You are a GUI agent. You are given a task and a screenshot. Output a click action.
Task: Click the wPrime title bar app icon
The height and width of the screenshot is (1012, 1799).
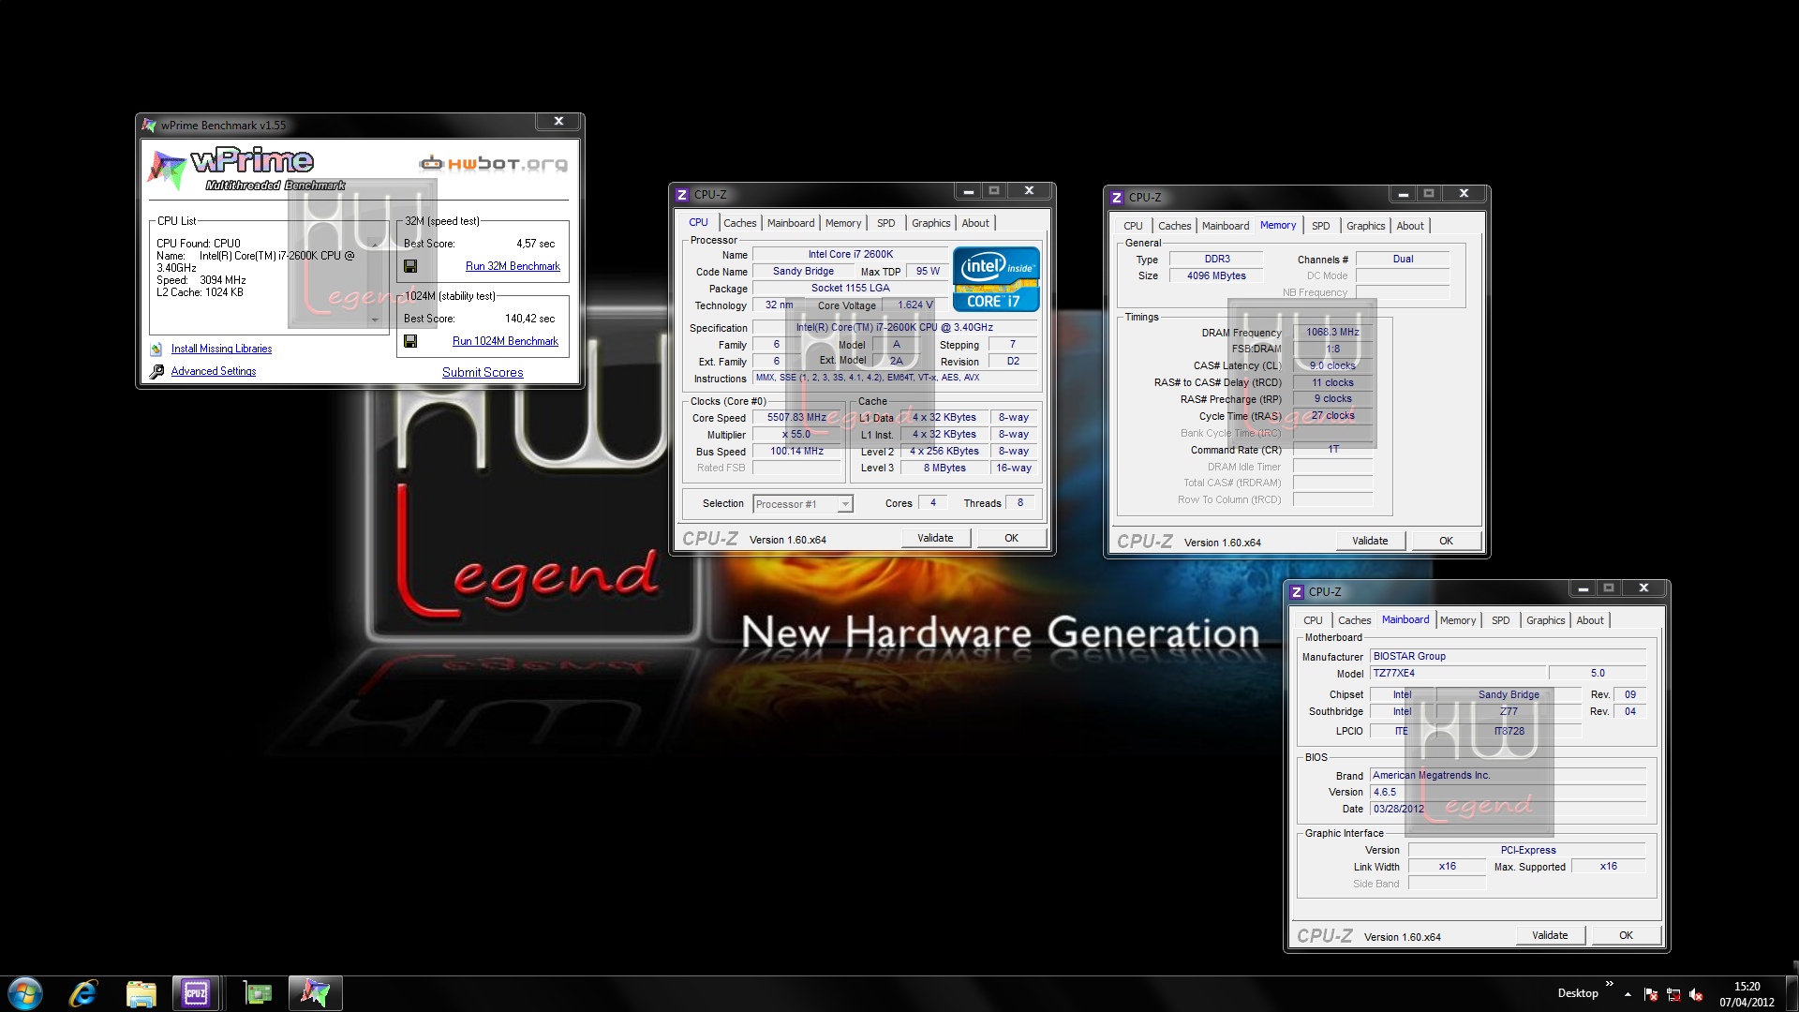pyautogui.click(x=149, y=125)
